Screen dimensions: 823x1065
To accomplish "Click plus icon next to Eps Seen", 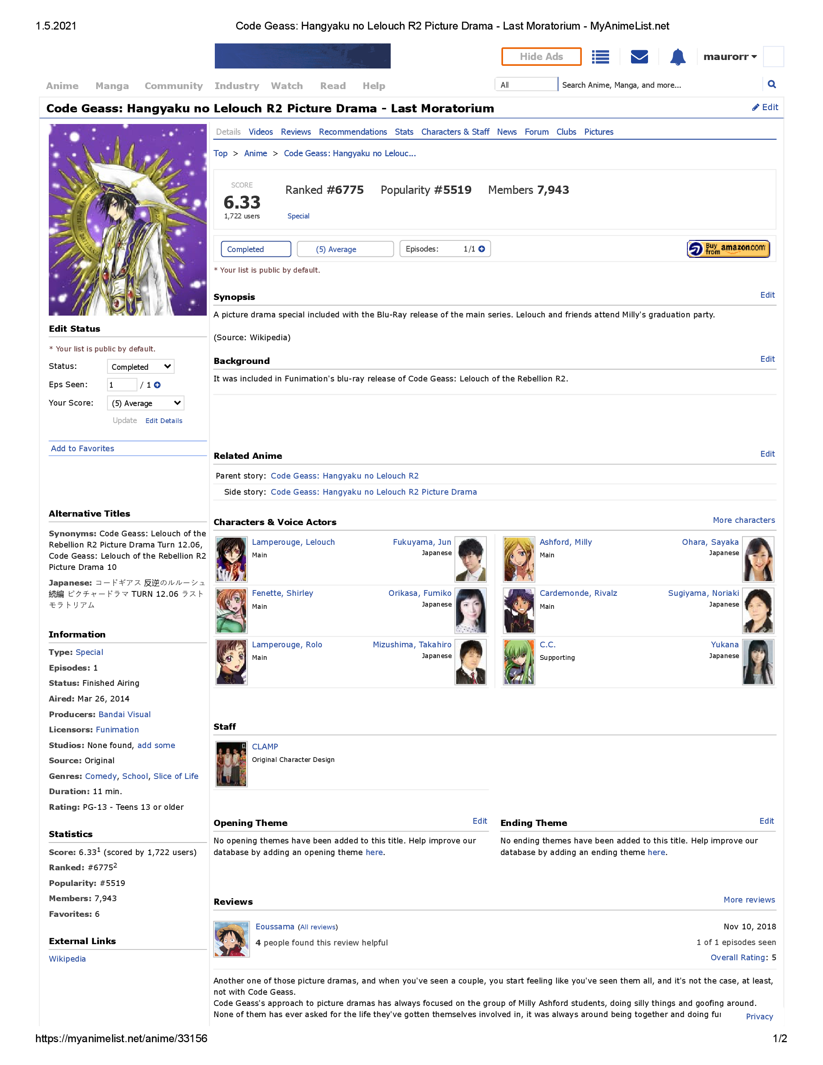I will click(157, 385).
